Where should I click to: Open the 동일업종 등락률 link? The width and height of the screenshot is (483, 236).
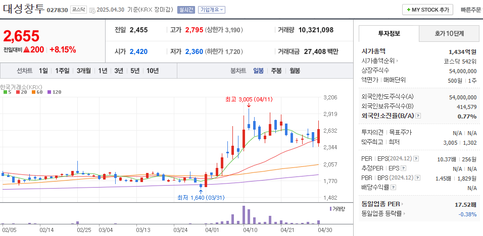(x=383, y=213)
